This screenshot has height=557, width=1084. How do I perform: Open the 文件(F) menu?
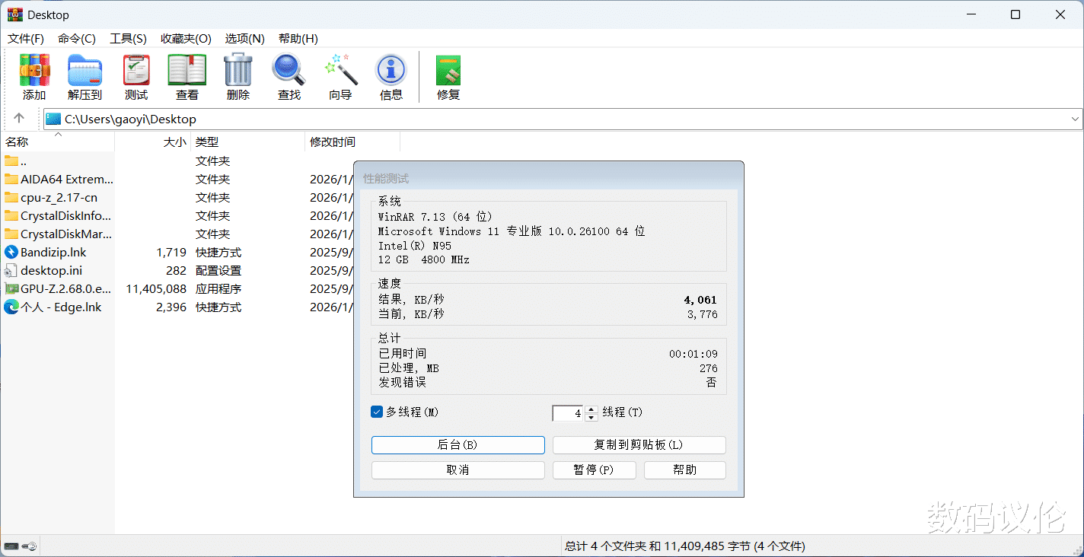(x=26, y=38)
